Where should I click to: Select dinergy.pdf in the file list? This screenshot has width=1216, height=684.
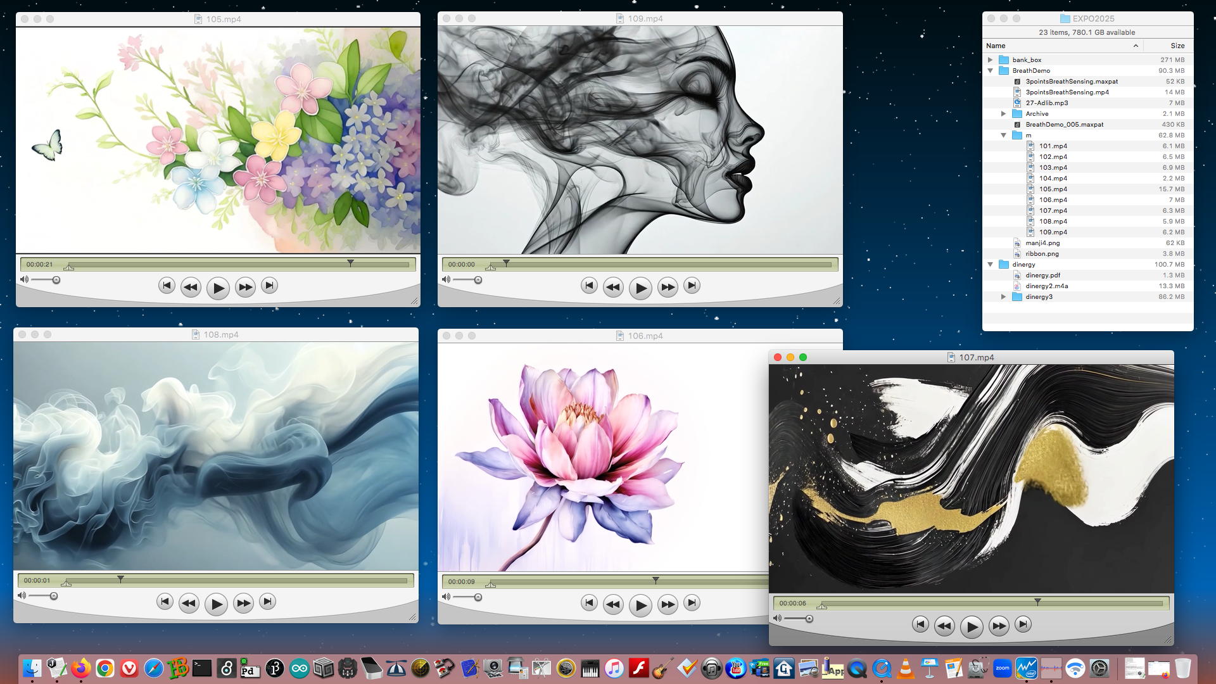[1042, 275]
